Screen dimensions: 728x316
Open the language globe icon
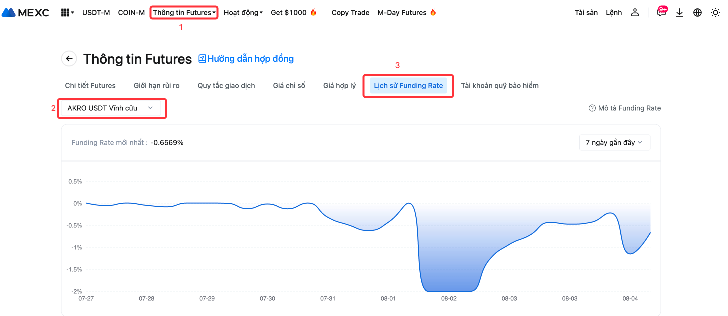[697, 12]
